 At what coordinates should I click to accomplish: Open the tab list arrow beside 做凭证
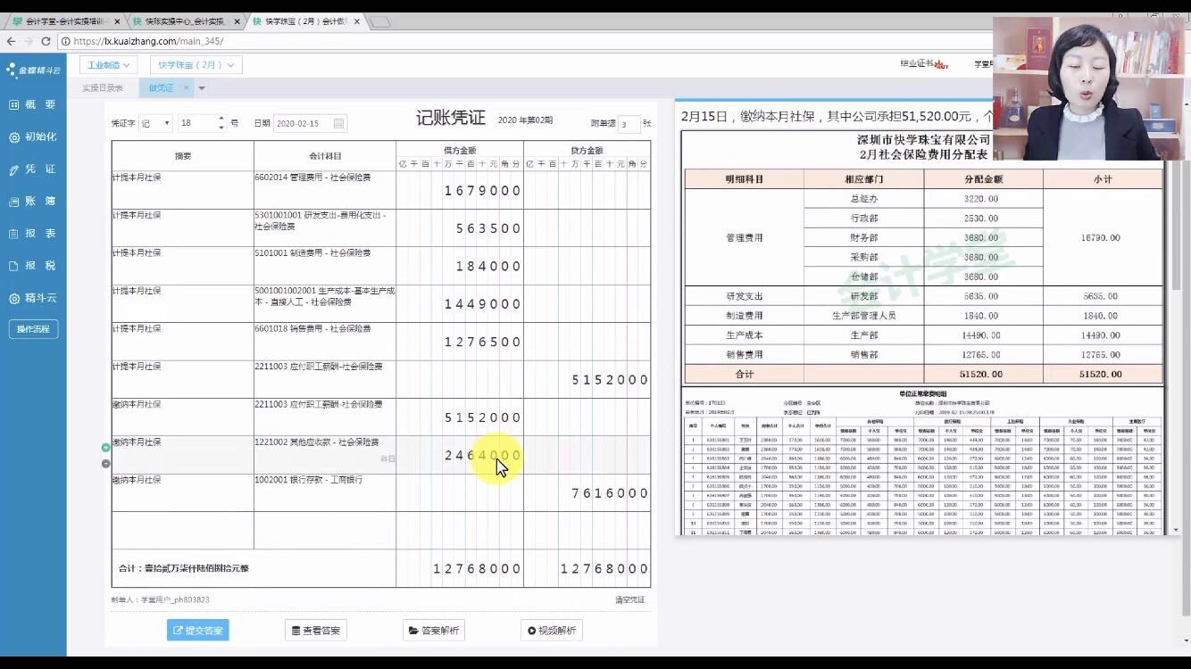coord(202,88)
